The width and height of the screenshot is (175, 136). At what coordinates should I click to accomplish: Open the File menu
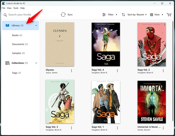click(4, 8)
